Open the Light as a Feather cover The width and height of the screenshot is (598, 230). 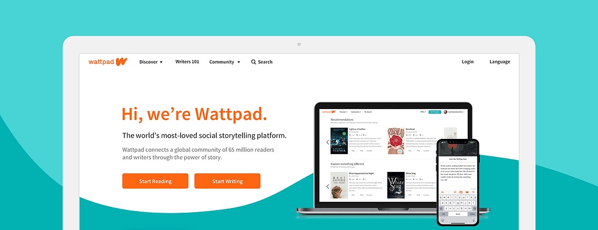click(x=339, y=141)
